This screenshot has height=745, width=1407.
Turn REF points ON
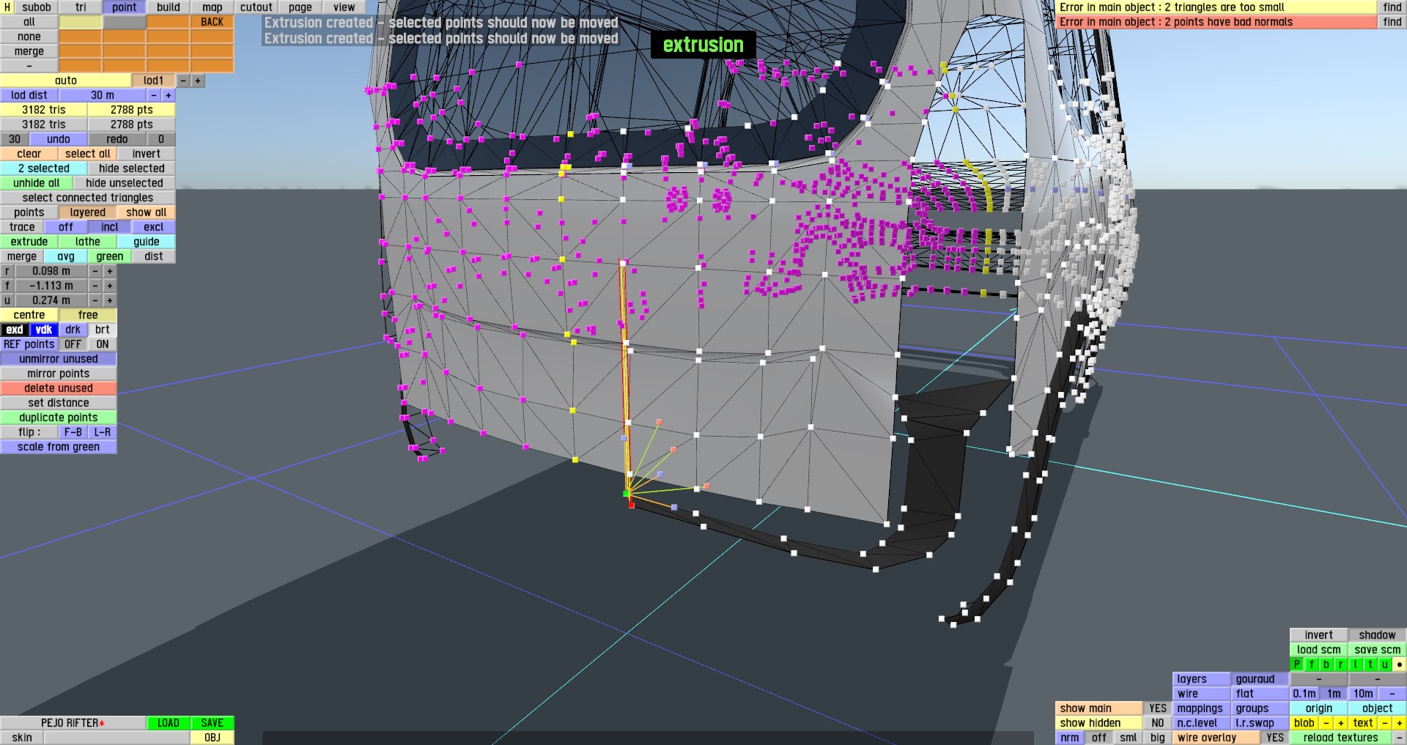[x=103, y=344]
